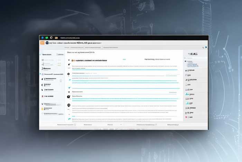242x162 pixels.
Task: Expand the top entry in the right panel list
Action: [x=186, y=61]
